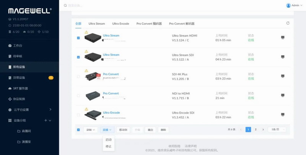This screenshot has height=155, width=306.
Task: Select 启动 from the 直播 dropdown menu
Action: point(108,140)
